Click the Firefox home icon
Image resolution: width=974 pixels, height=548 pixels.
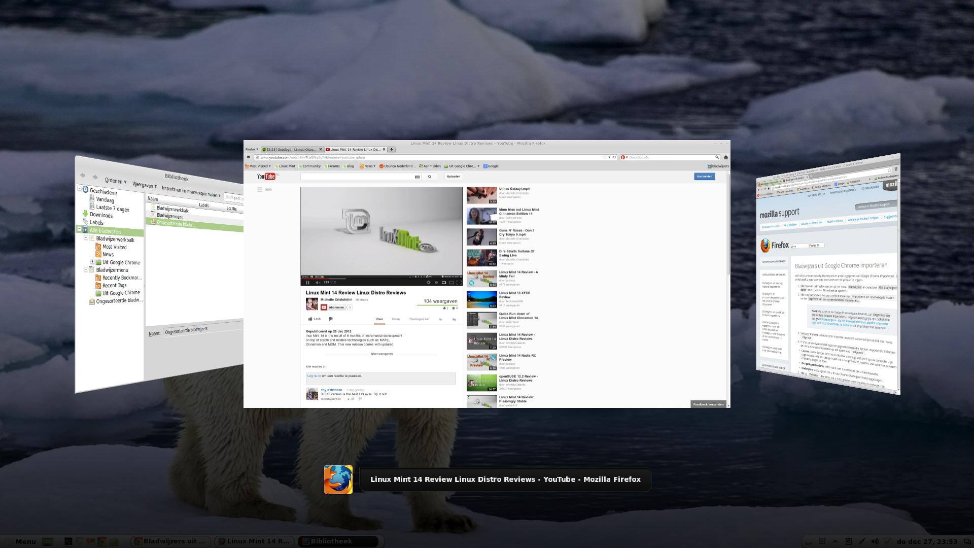(x=725, y=157)
